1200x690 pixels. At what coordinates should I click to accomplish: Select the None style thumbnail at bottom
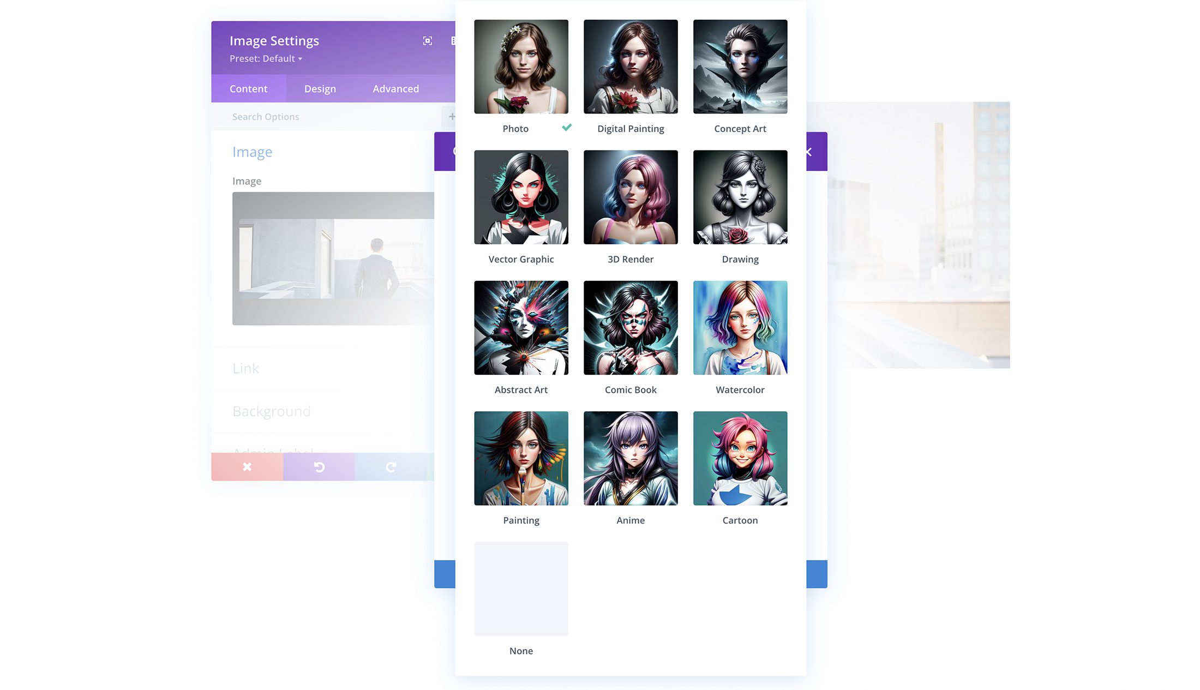[521, 589]
